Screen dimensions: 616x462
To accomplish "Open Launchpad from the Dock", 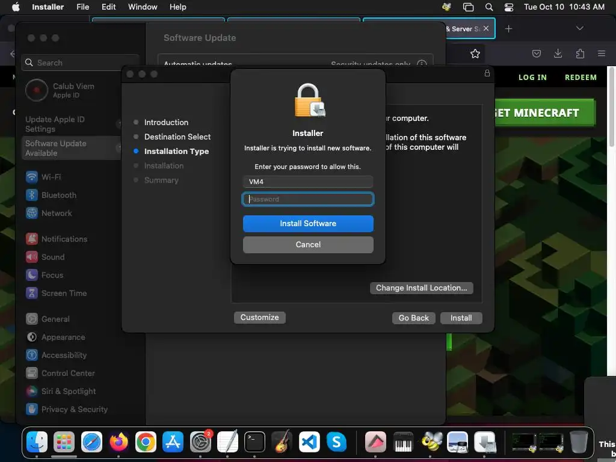I will tap(64, 442).
